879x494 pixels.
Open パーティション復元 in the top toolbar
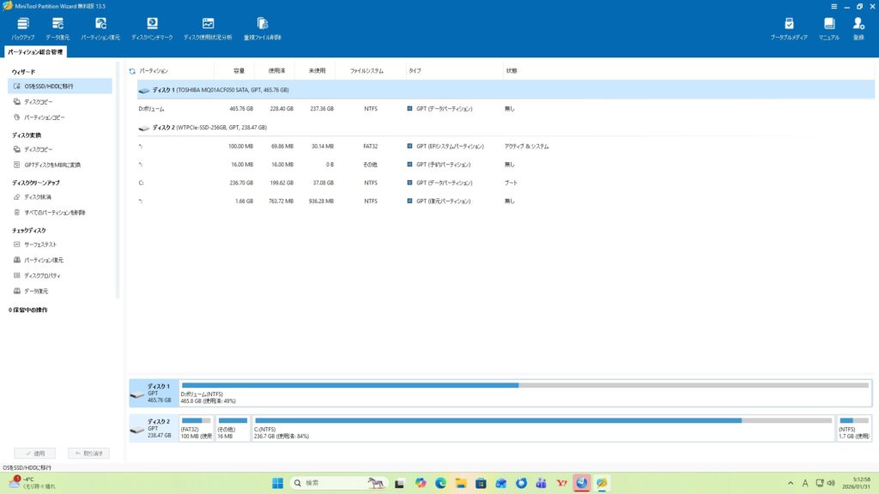tap(100, 28)
